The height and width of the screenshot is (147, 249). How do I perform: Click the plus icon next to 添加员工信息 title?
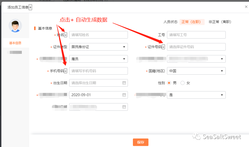coord(30,7)
